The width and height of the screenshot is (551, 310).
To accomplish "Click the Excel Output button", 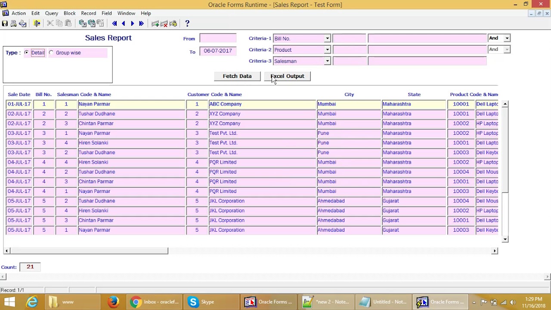I will (x=287, y=76).
